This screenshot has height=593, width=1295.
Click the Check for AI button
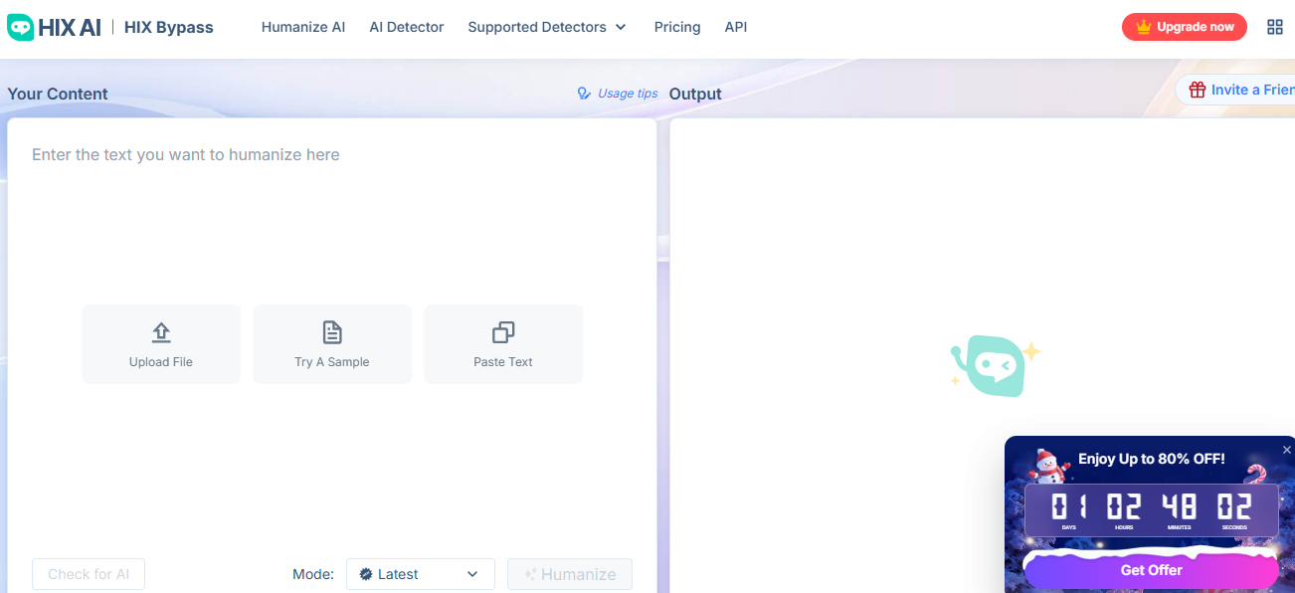[89, 574]
